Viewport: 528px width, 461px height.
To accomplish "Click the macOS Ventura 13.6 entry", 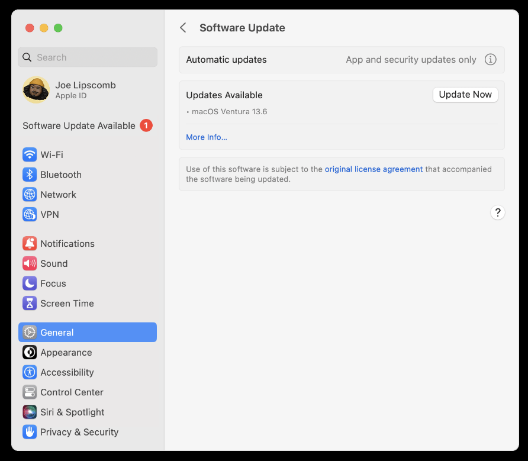I will [229, 111].
